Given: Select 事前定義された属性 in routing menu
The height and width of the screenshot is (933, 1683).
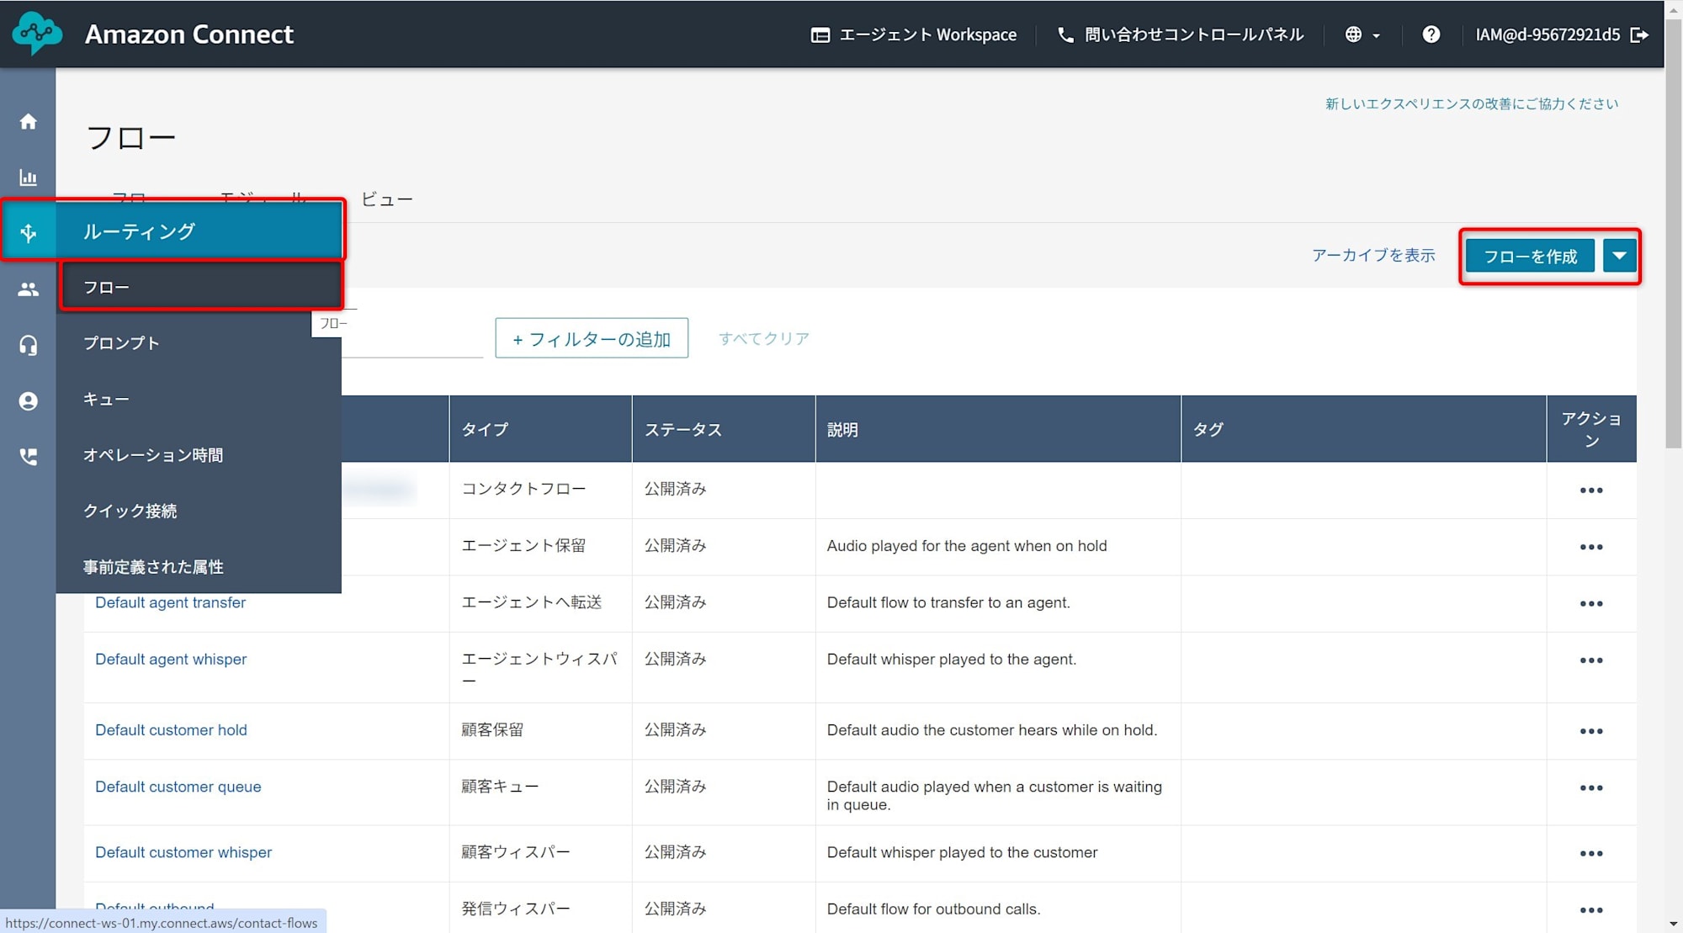Looking at the screenshot, I should tap(199, 567).
